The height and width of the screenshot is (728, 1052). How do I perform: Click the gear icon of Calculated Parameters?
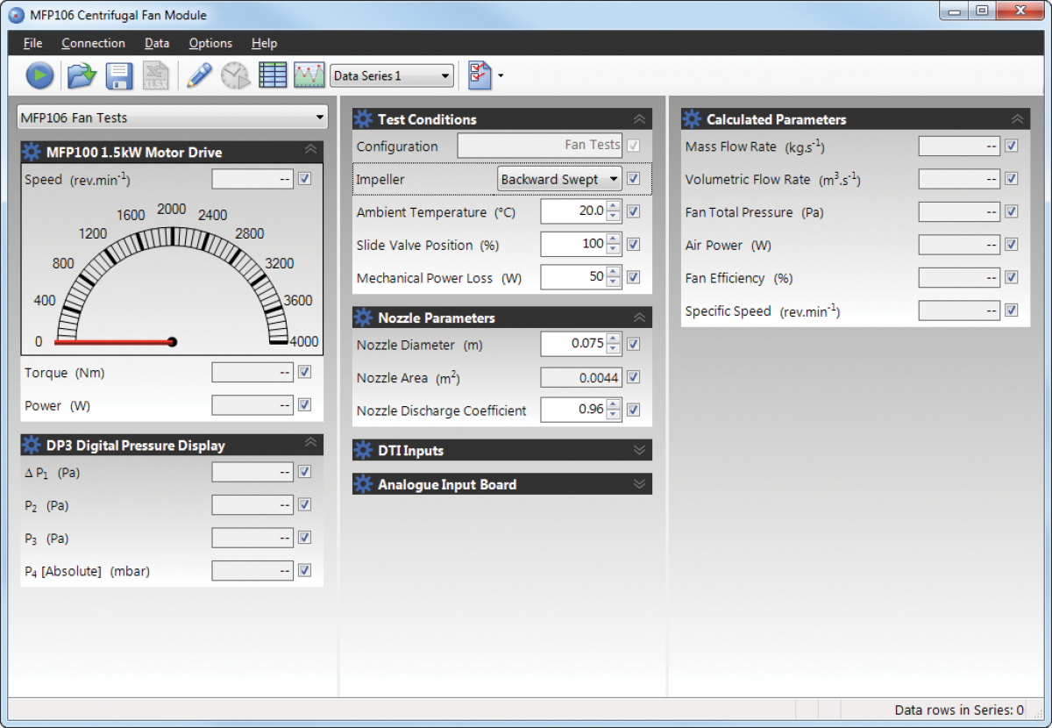pyautogui.click(x=693, y=119)
